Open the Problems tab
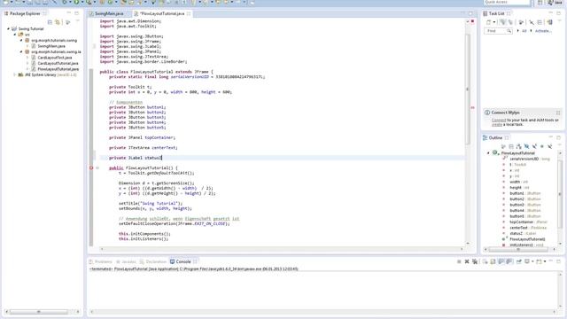567x319 pixels. coord(101,261)
